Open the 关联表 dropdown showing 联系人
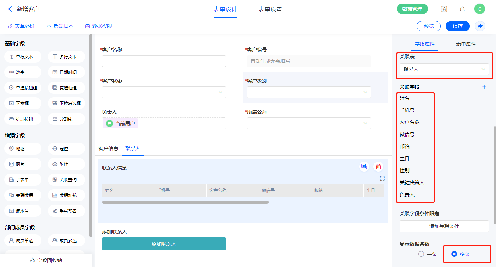Viewport: 496px width, 267px height. [x=444, y=69]
